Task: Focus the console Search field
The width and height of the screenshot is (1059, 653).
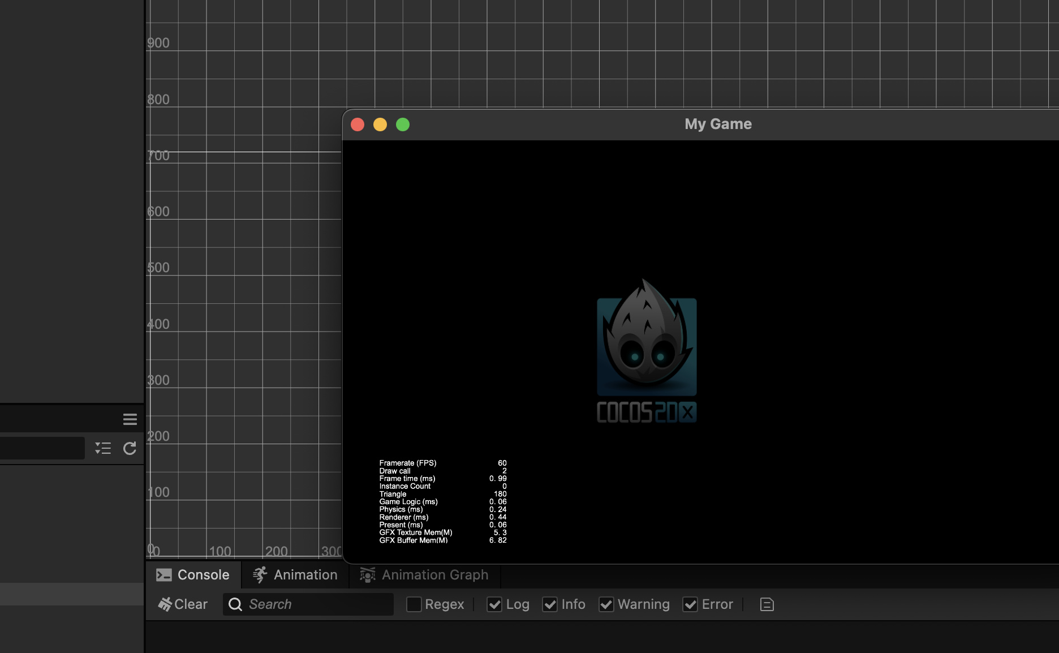Action: (308, 604)
